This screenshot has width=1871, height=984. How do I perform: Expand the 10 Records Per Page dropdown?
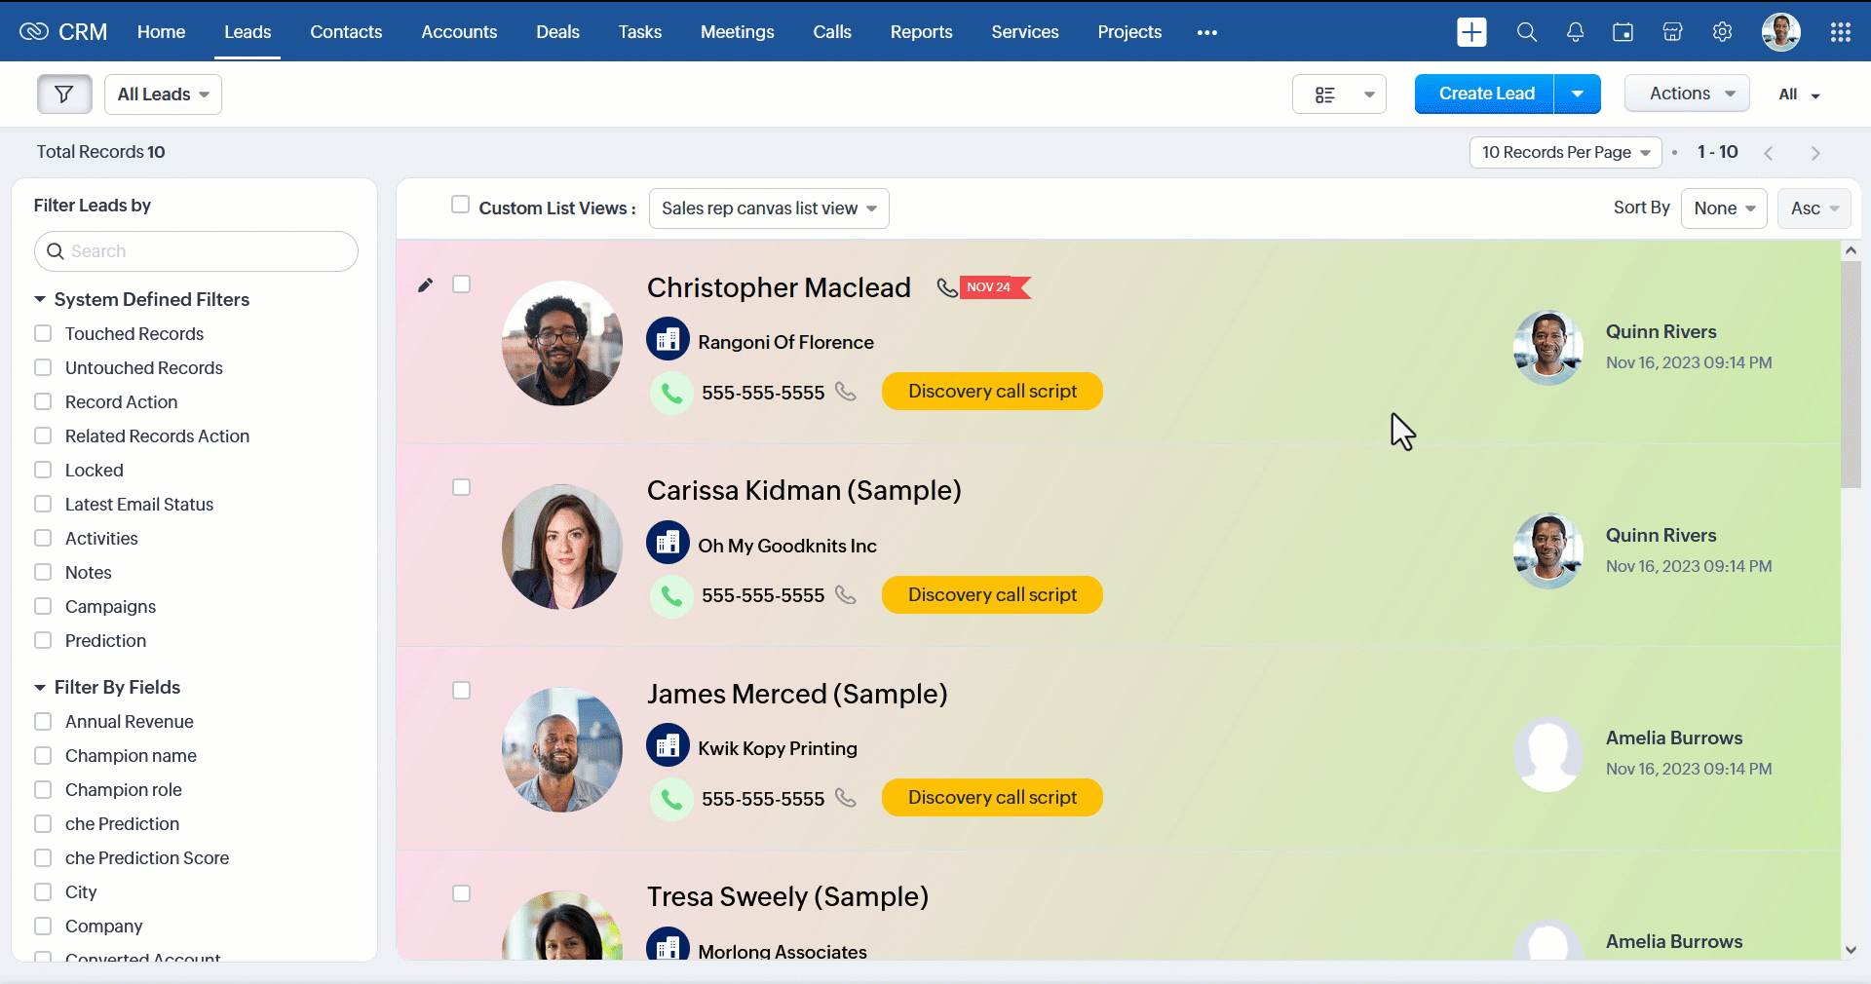coord(1564,152)
